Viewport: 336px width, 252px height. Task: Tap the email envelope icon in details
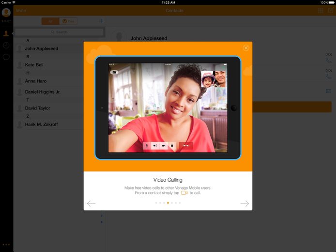(329, 91)
